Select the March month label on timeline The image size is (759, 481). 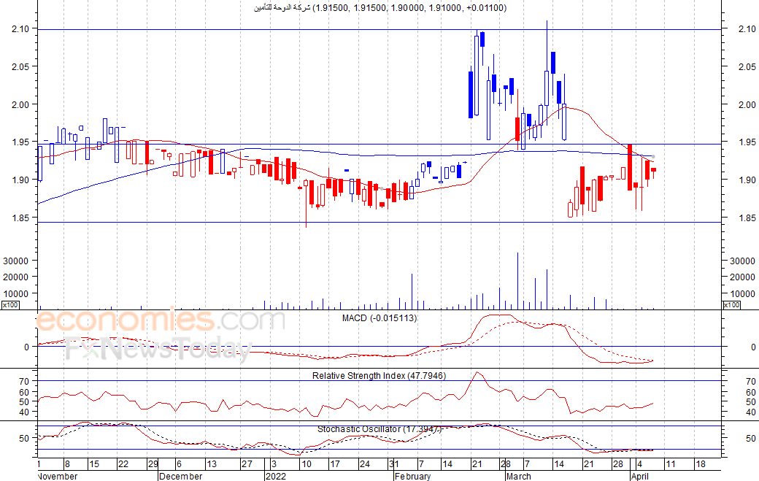(518, 476)
